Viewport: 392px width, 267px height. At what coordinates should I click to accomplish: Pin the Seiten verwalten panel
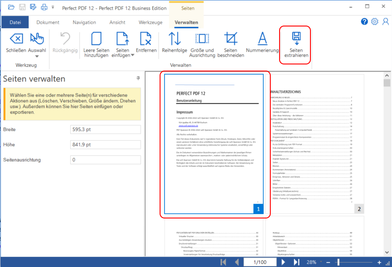click(x=138, y=78)
